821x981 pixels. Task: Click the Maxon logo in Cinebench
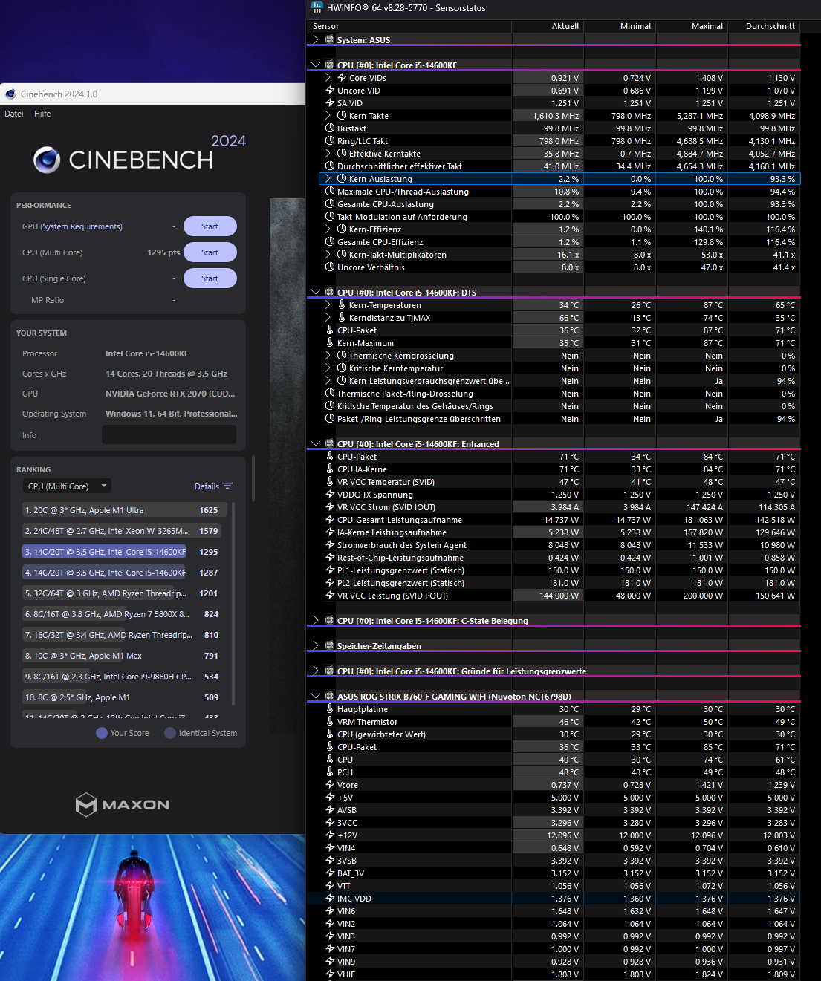[123, 804]
